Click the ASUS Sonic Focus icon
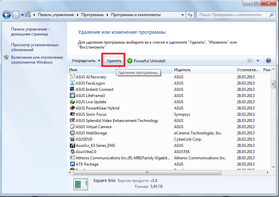279x197 pixels. pyautogui.click(x=72, y=114)
